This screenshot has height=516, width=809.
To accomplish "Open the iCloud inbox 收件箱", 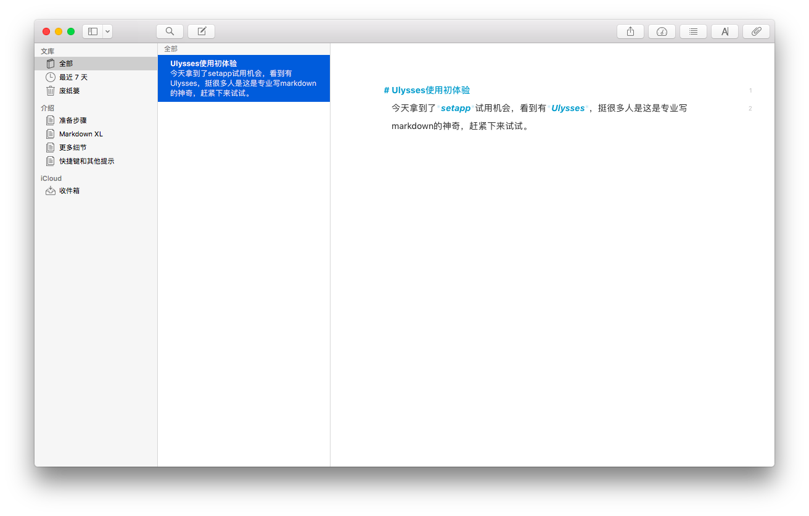I will point(68,190).
